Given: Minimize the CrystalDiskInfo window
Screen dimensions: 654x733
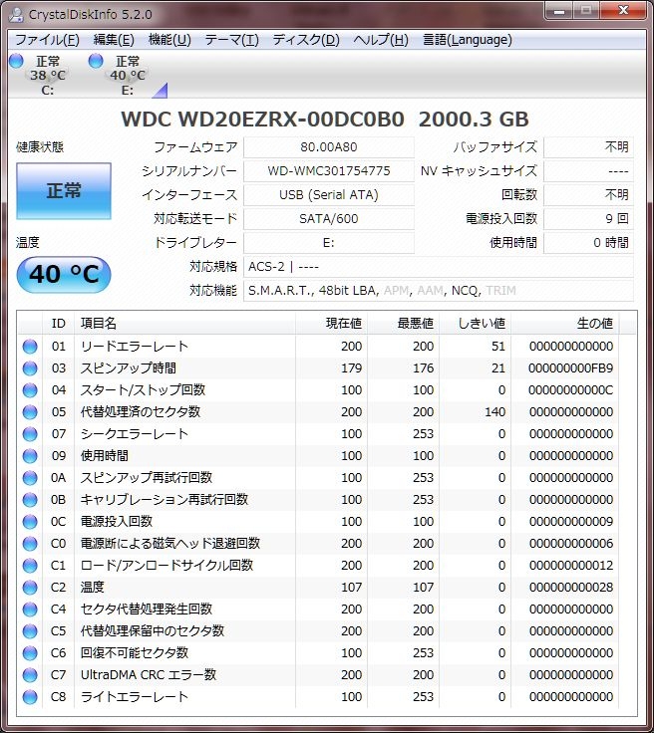Looking at the screenshot, I should [559, 10].
